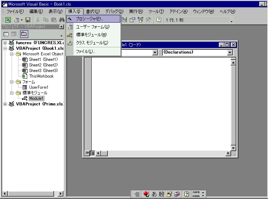Collapse the 標準モジュール folder
268x199 pixels.
pos(12,93)
